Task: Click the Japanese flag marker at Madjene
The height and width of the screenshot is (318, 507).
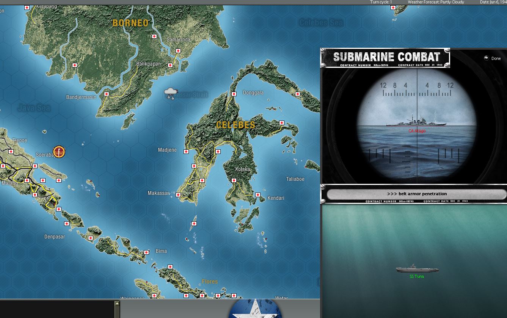Action: coord(186,152)
